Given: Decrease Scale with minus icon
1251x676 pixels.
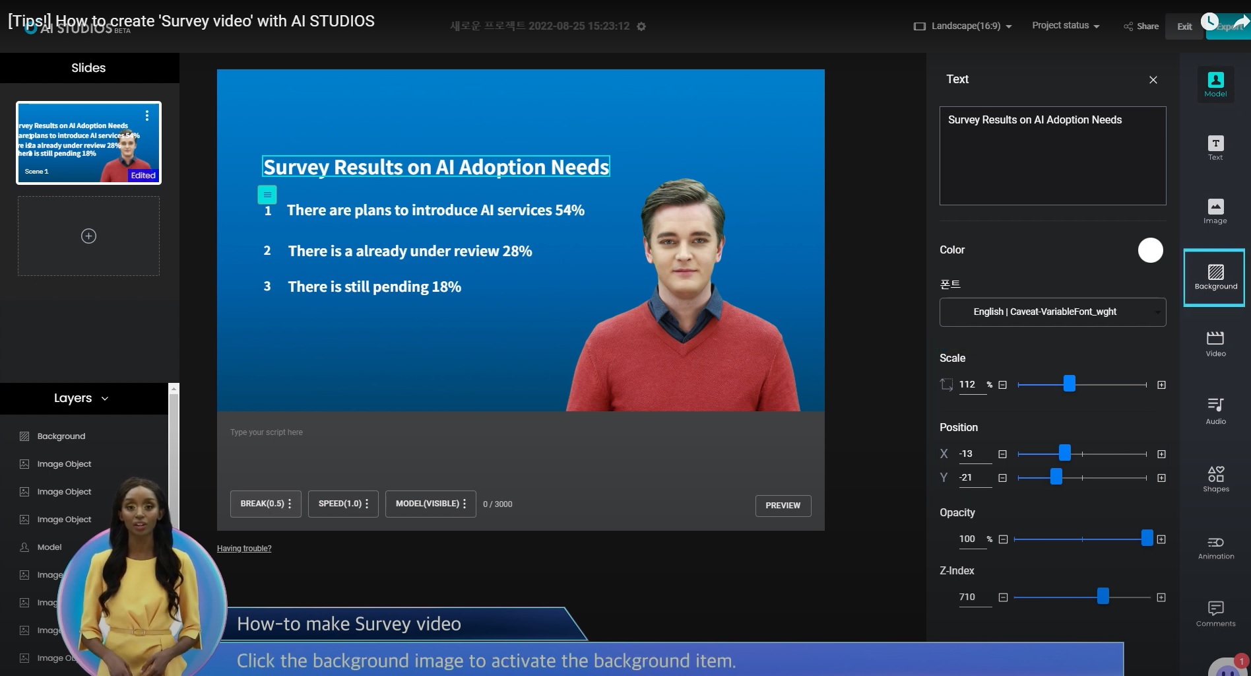Looking at the screenshot, I should 1002,385.
